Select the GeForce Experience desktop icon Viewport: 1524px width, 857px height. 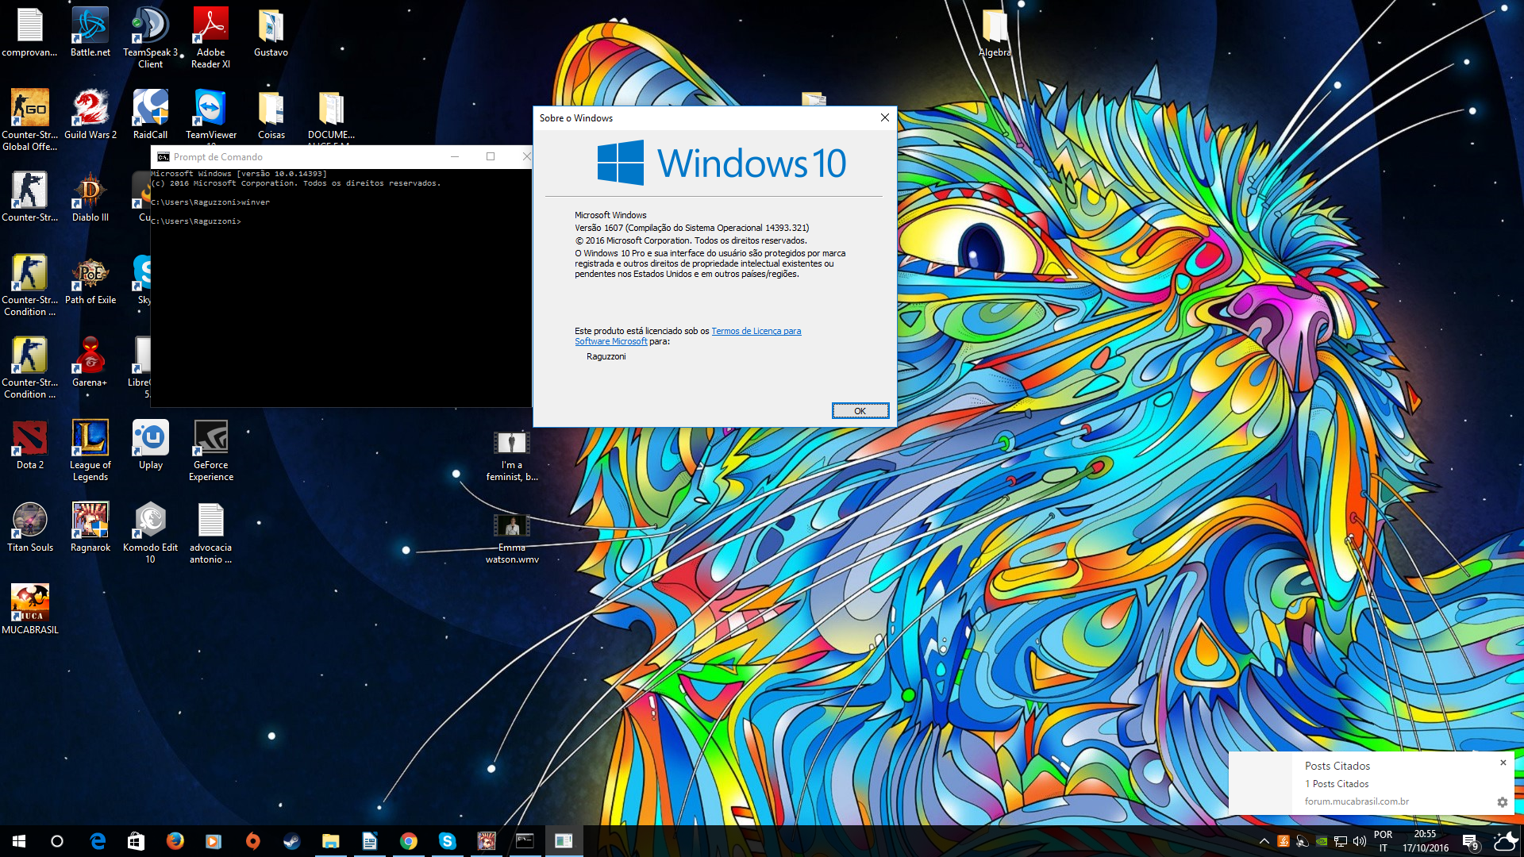tap(211, 450)
